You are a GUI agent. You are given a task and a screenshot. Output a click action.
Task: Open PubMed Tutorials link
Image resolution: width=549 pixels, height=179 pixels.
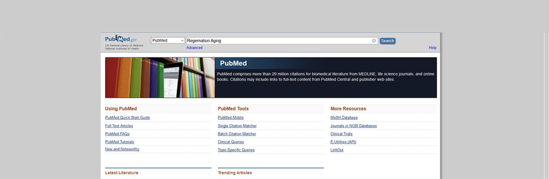click(120, 142)
